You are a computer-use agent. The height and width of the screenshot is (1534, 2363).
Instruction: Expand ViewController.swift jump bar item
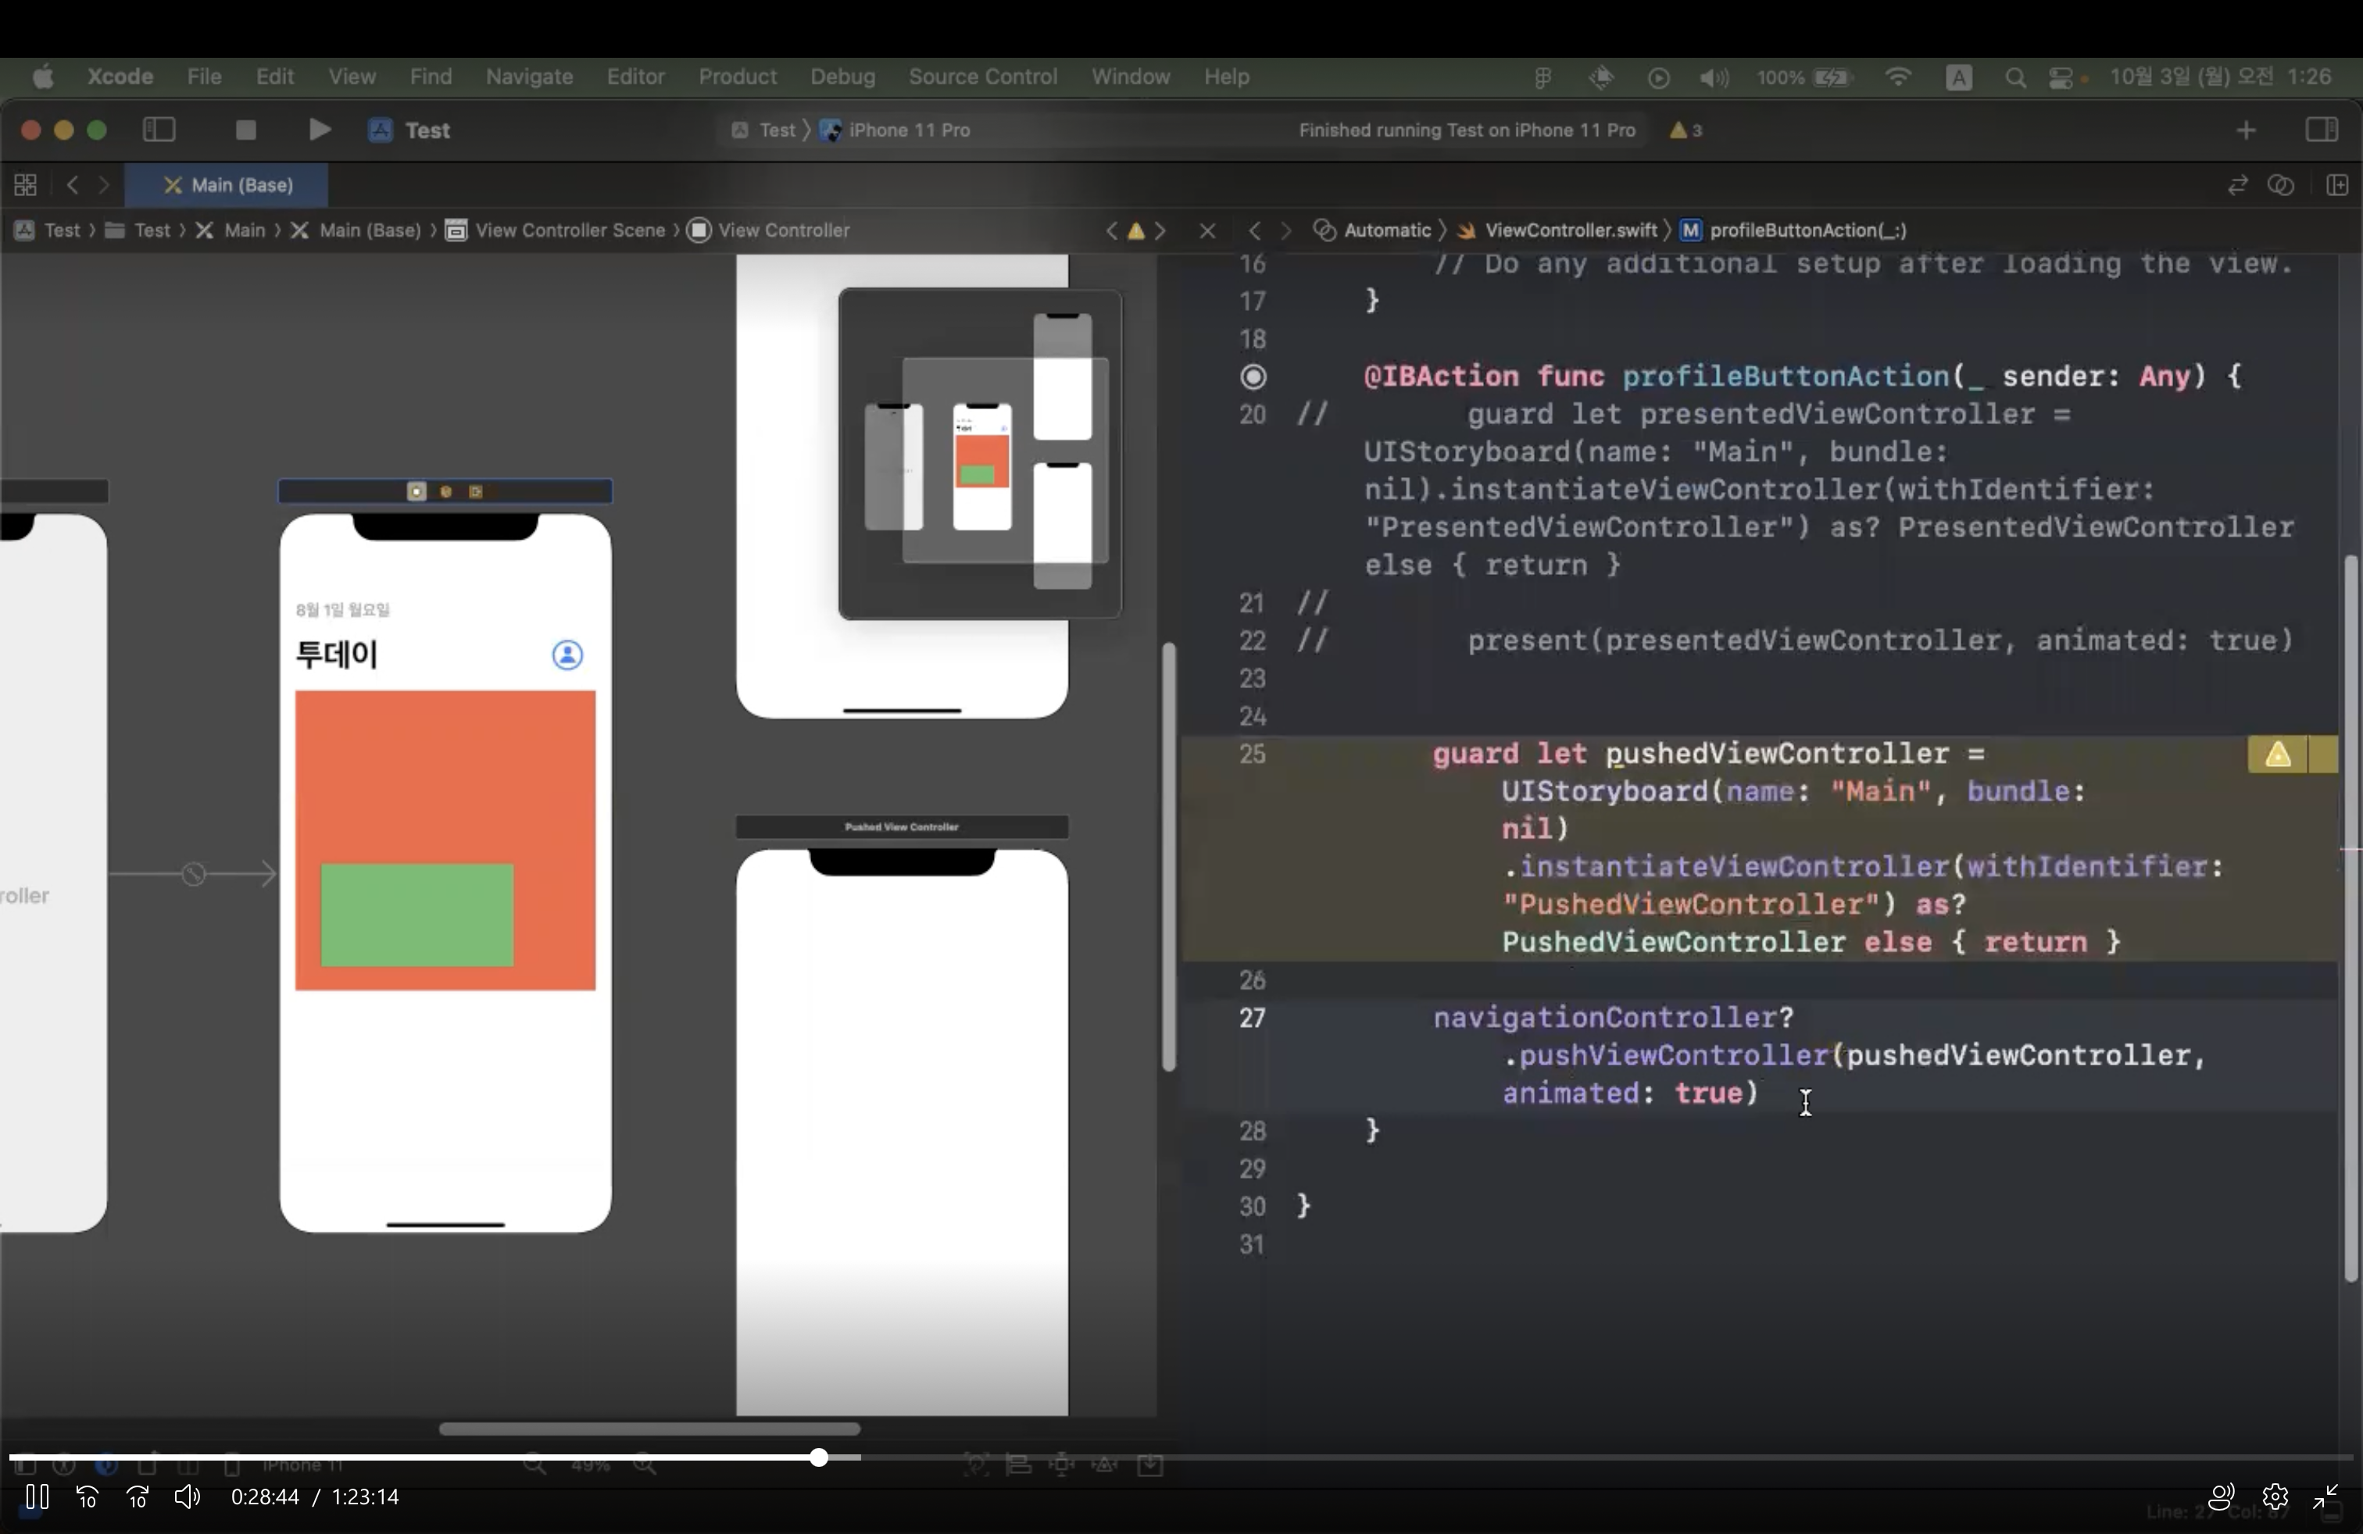tap(1570, 230)
